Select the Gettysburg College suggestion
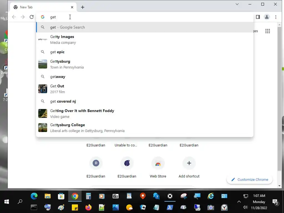 click(145, 128)
